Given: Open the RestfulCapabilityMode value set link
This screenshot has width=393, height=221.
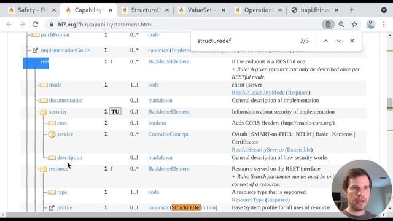Looking at the screenshot, I should point(258,93).
